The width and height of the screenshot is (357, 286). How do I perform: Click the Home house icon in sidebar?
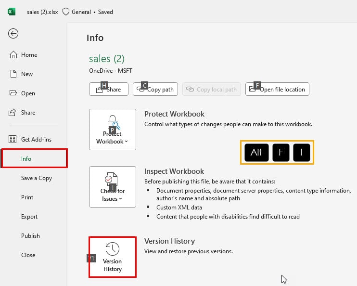tap(13, 55)
